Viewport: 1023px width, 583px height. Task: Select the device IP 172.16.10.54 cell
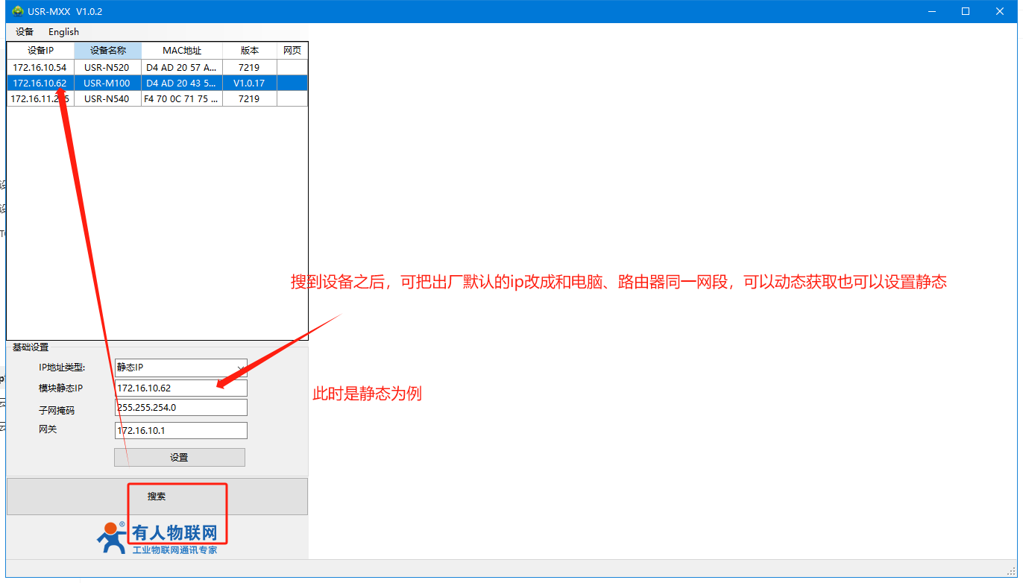click(40, 68)
